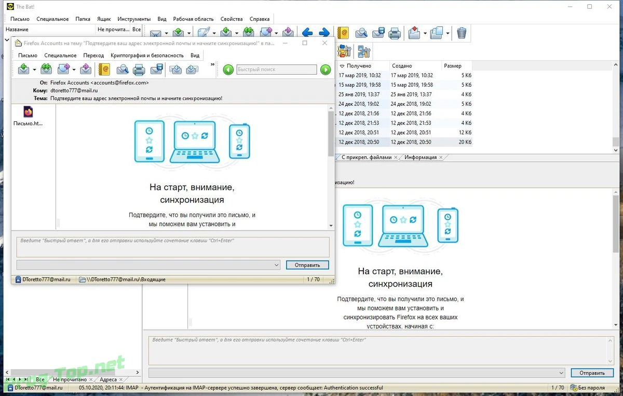Click the Reply All icon in the main toolbar
Viewport: 623px width, 396px height.
tap(248, 33)
